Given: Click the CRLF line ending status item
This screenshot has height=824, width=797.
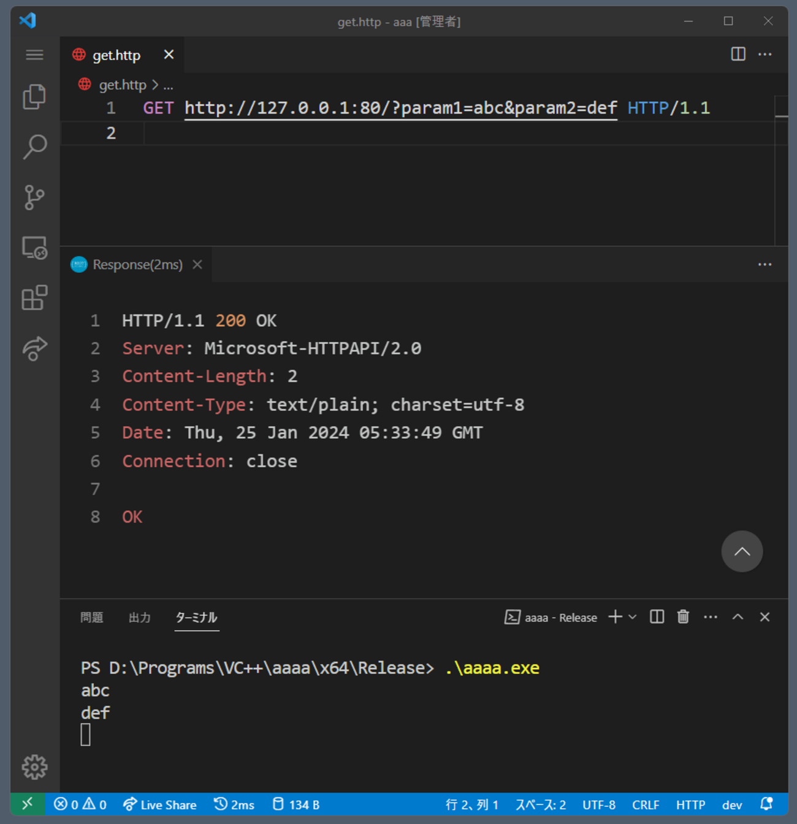Looking at the screenshot, I should (646, 804).
